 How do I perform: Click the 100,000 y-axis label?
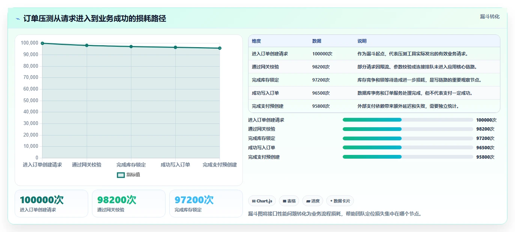(29, 43)
